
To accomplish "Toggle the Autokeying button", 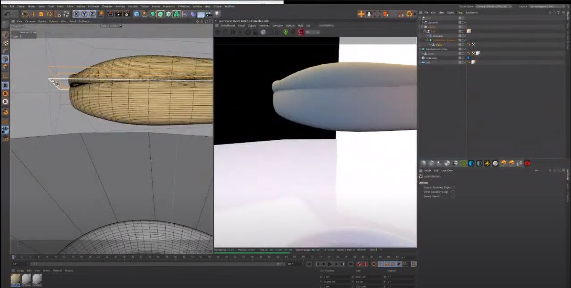I will (x=366, y=264).
